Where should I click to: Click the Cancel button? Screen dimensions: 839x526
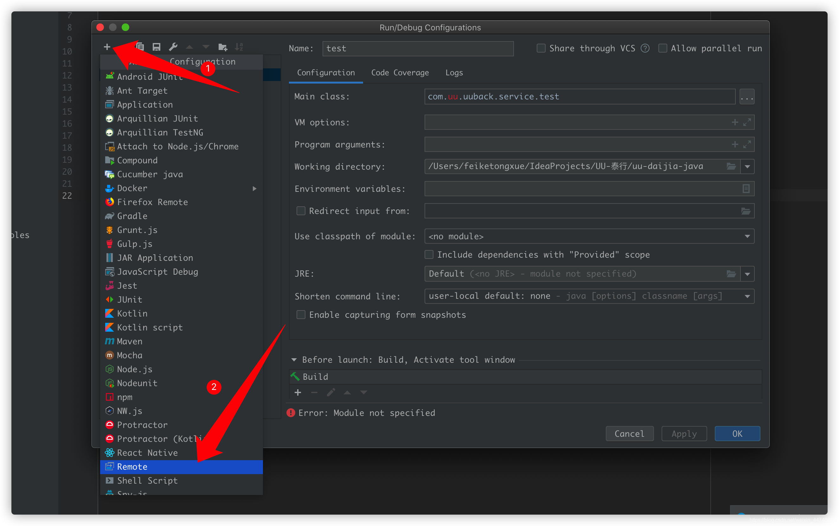[x=629, y=434]
